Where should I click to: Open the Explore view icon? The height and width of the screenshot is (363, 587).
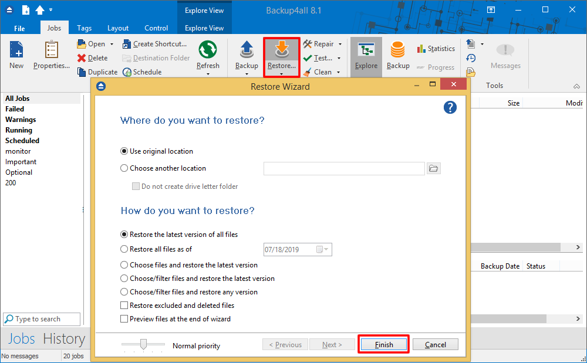[366, 50]
